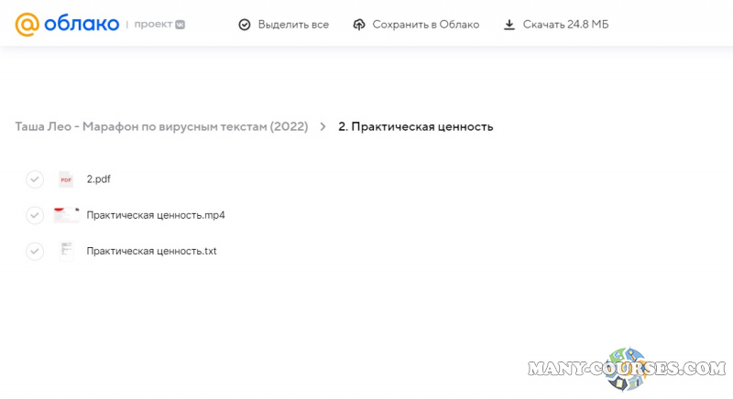Open the Практическая ценность.txt document icon
The width and height of the screenshot is (733, 399).
click(66, 251)
